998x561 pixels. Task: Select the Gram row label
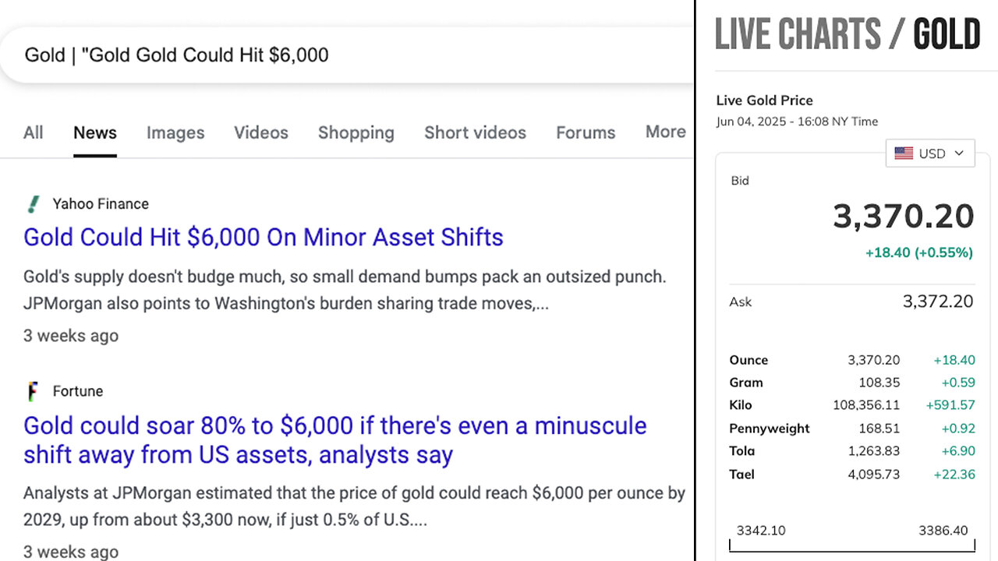click(x=746, y=383)
